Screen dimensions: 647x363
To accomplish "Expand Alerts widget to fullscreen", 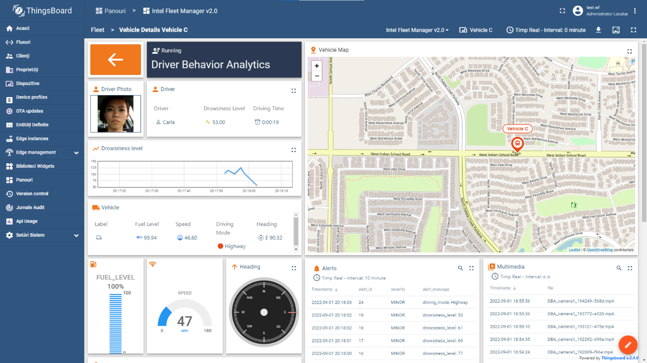I will point(471,268).
